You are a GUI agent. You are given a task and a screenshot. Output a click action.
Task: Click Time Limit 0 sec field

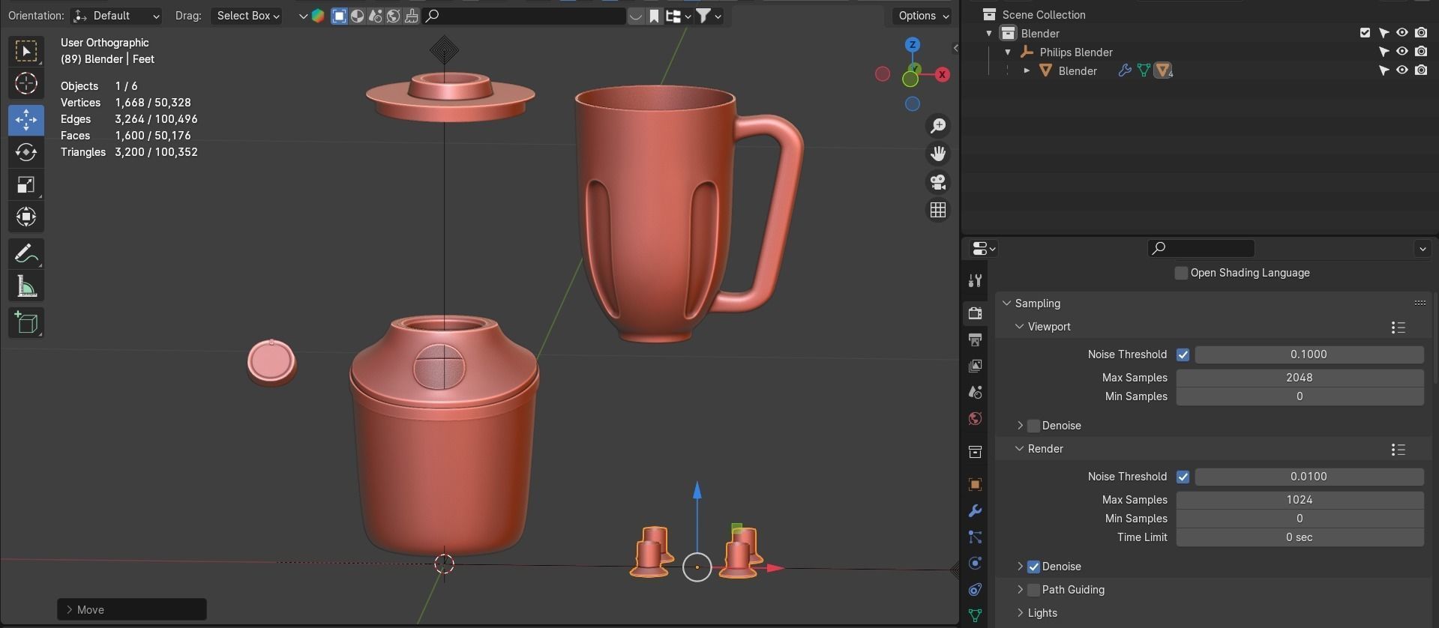[1300, 537]
